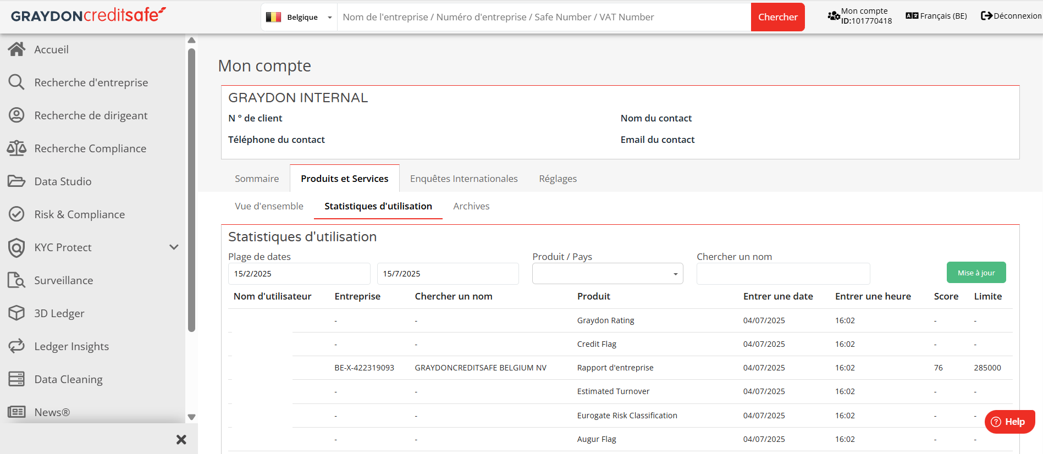Screen dimensions: 1043x454
Task: Open the Produit / Pays dropdown
Action: pos(608,274)
